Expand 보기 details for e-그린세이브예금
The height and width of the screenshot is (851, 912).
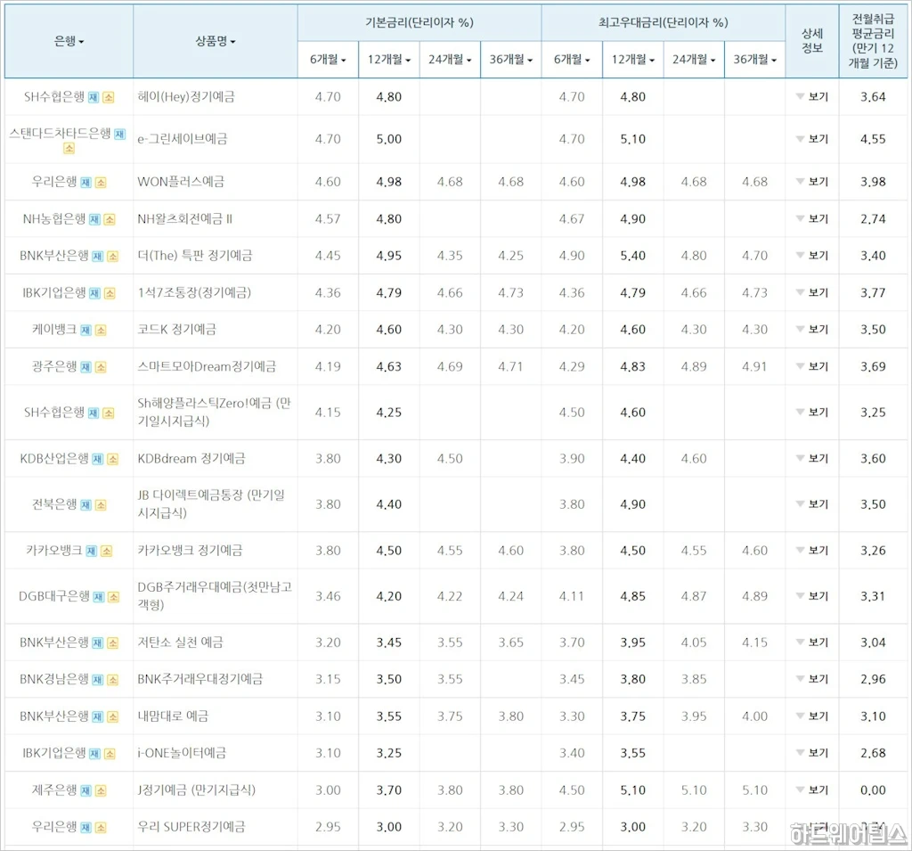tap(812, 139)
